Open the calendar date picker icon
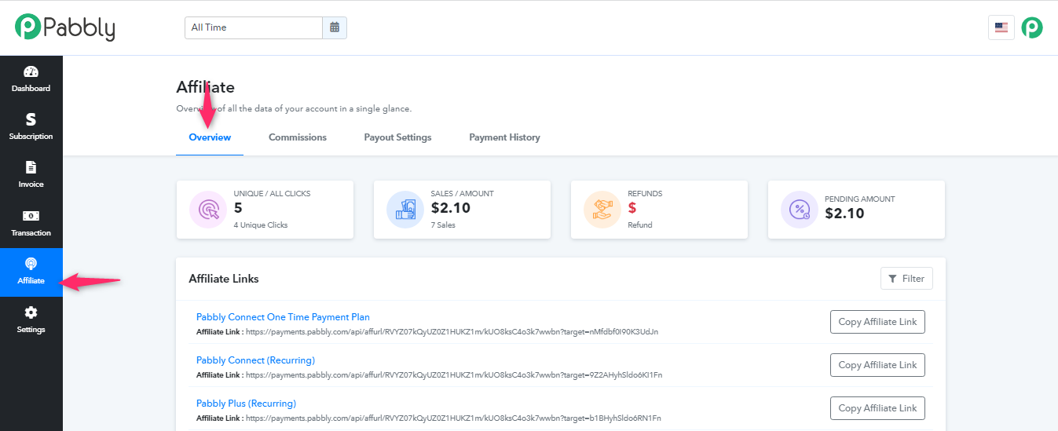Screen dimensions: 1058x431 pos(335,27)
